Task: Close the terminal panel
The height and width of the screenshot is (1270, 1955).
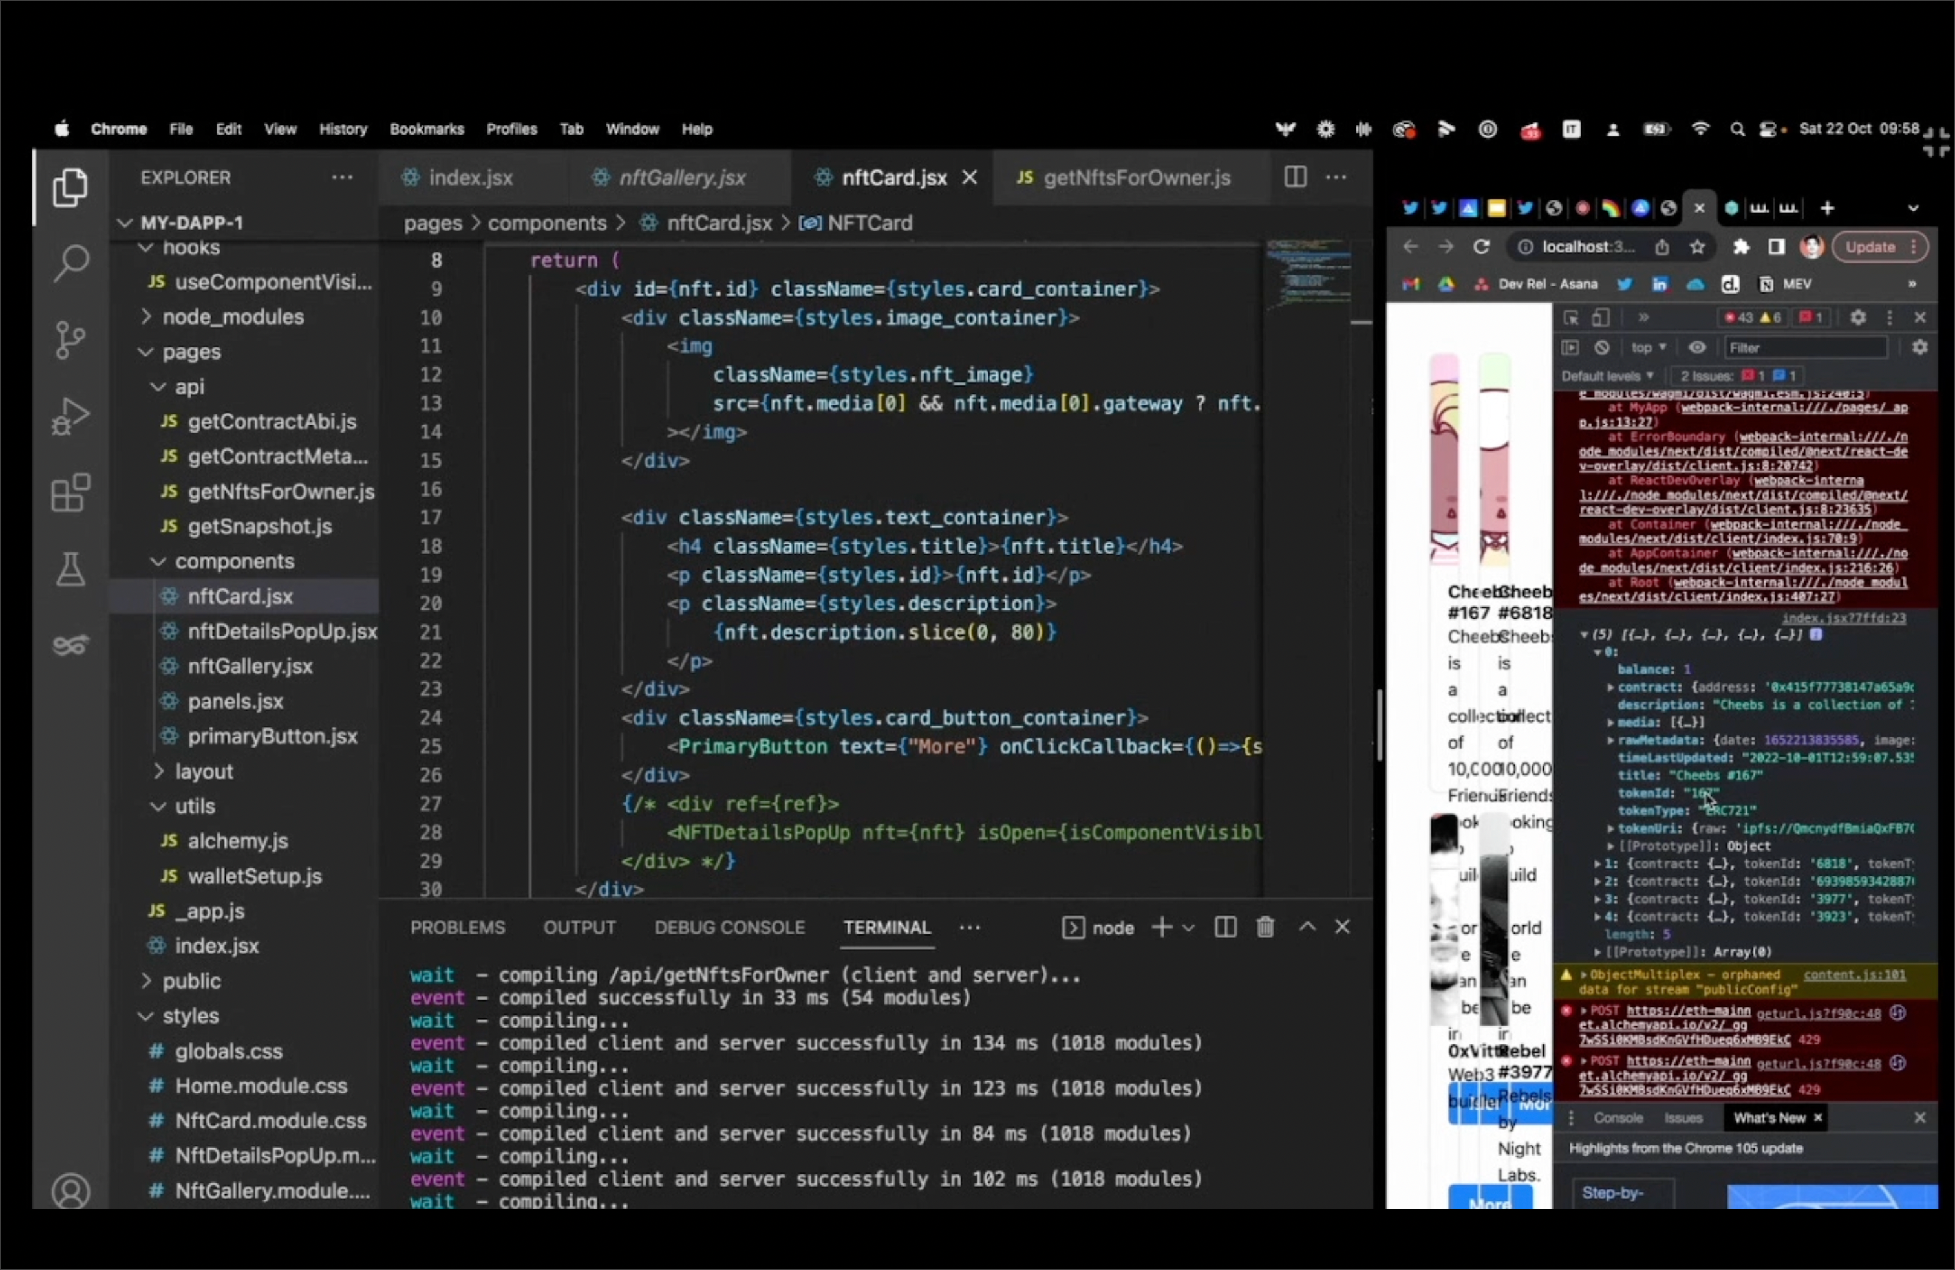Action: (1342, 927)
